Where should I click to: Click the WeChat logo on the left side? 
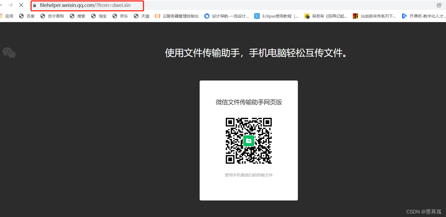click(x=9, y=53)
